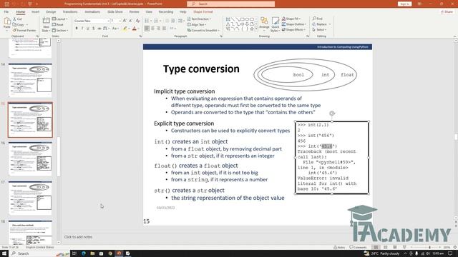Image resolution: width=458 pixels, height=257 pixels.
Task: Toggle Bold formatting
Action: click(x=77, y=29)
